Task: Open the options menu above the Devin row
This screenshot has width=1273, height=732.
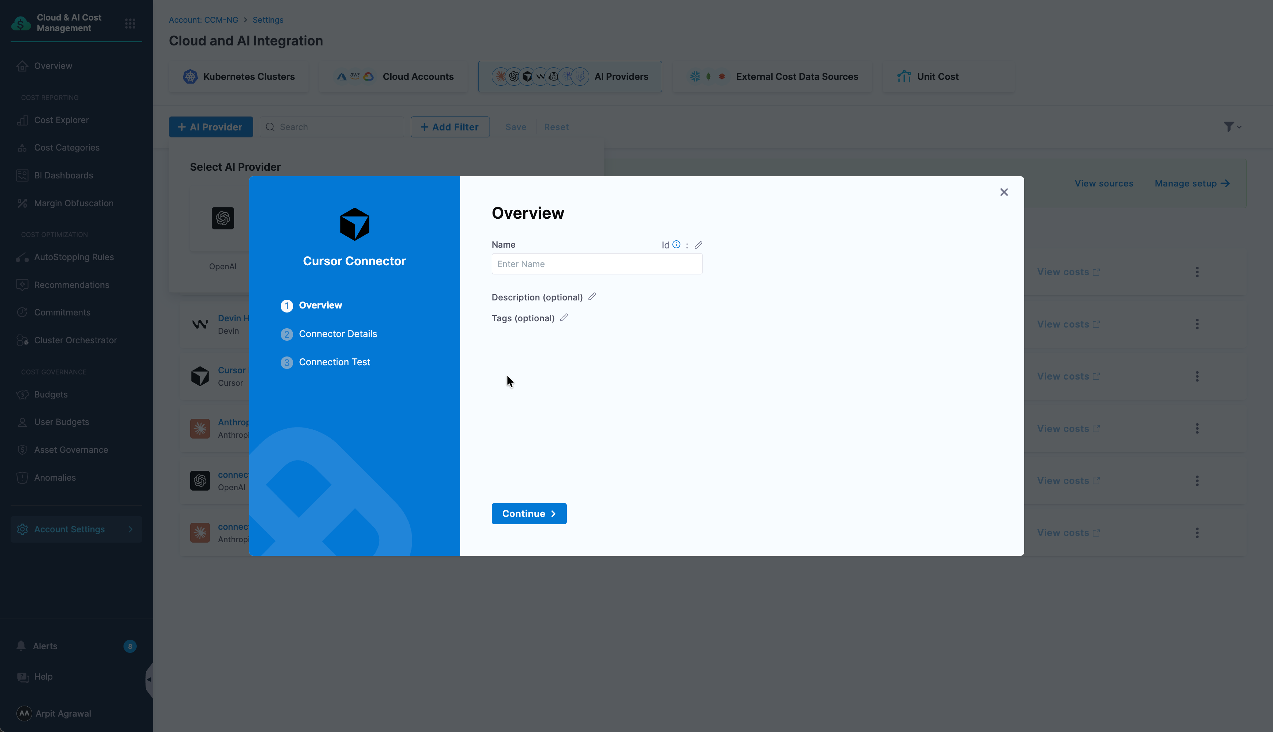Action: click(1196, 272)
